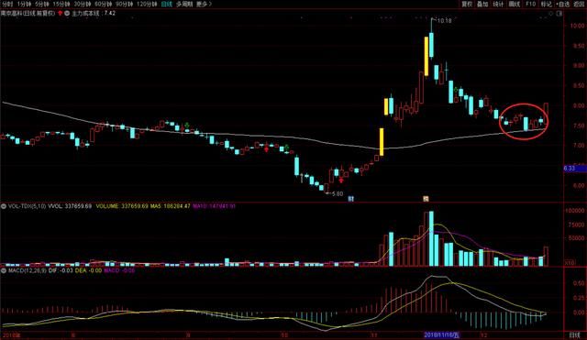Switch to the 60分钟 period tab

[103, 4]
